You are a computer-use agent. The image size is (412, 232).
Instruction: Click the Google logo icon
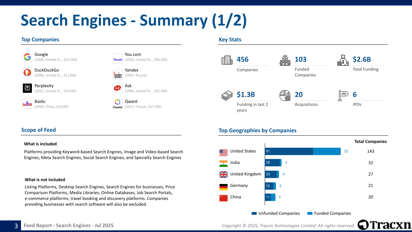coord(27,57)
